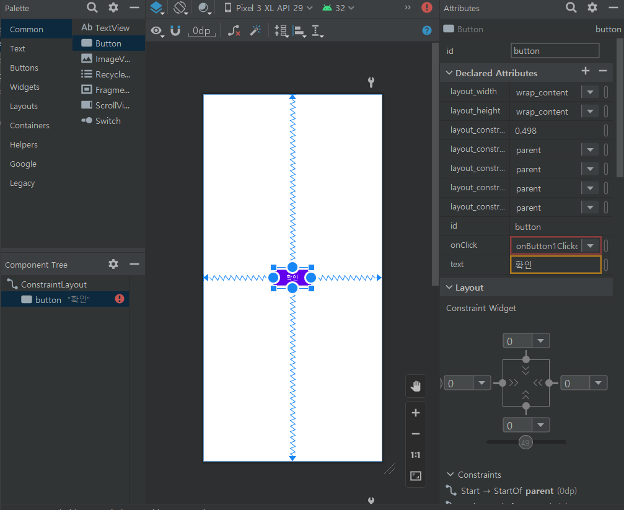Collapse the Constraints section

tap(450, 475)
